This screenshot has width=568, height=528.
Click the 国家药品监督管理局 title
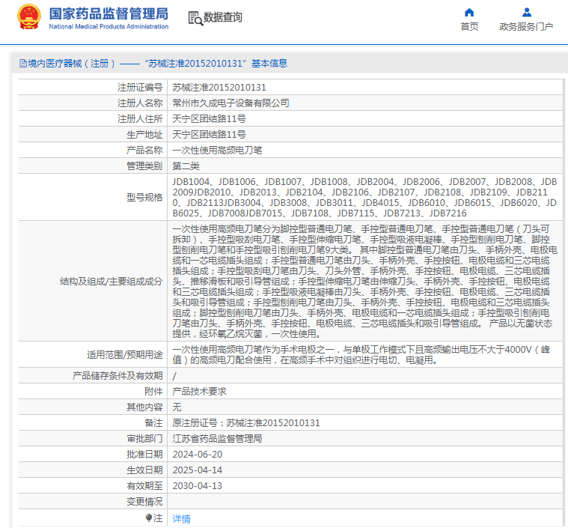tap(109, 13)
